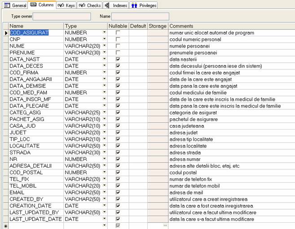Click the ellipsis button in the empty row's Storage cell
The image size is (295, 229).
tap(165, 226)
